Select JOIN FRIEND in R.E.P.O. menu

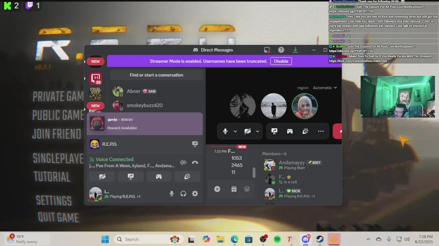57,134
